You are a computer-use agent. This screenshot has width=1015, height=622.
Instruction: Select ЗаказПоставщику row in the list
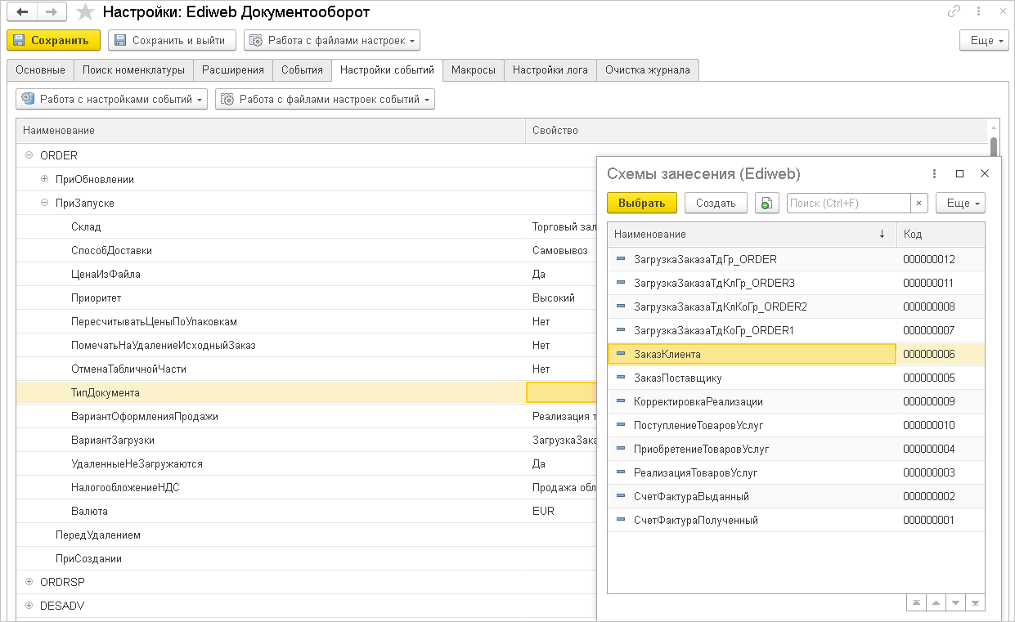[677, 378]
